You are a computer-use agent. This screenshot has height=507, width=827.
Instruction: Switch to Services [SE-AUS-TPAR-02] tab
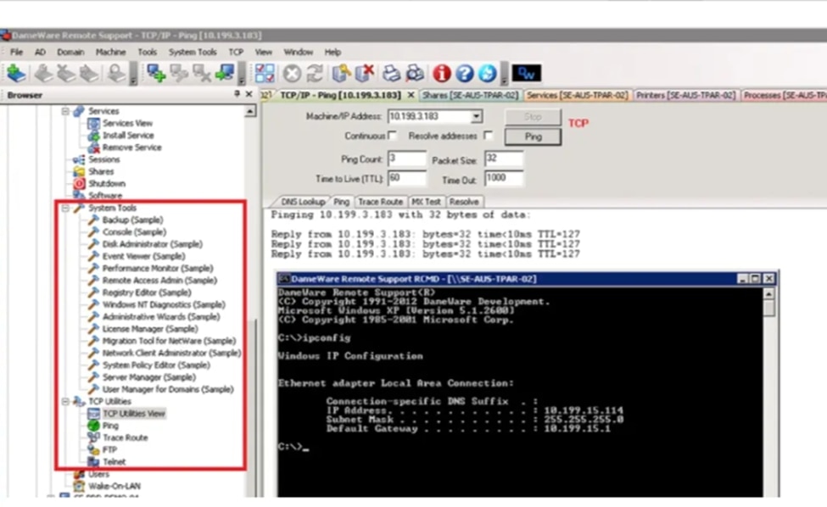point(577,96)
